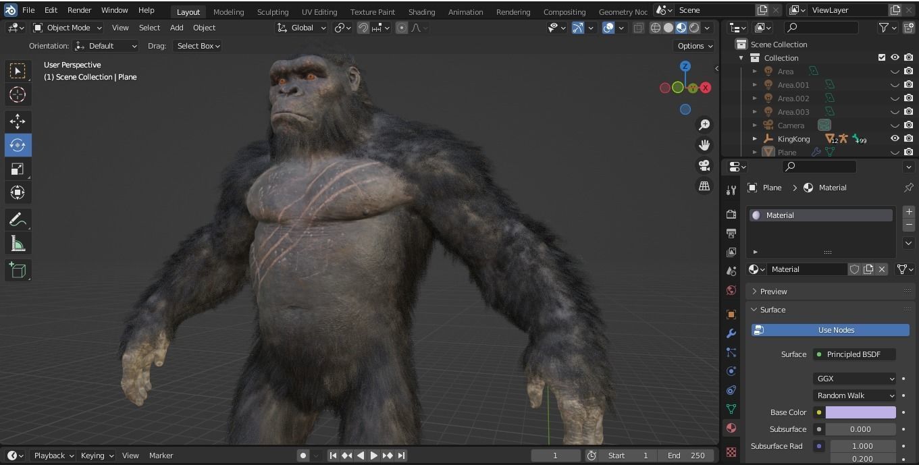Switch to UV Editing workspace tab
This screenshot has width=919, height=465.
319,11
